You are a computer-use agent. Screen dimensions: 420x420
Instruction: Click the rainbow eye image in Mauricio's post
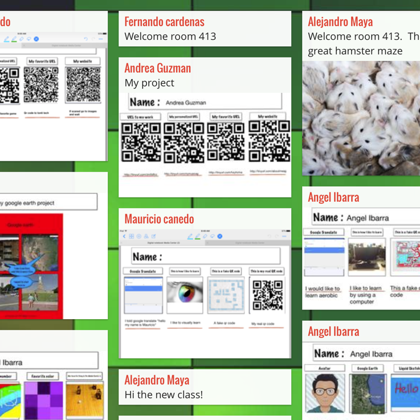pyautogui.click(x=185, y=295)
